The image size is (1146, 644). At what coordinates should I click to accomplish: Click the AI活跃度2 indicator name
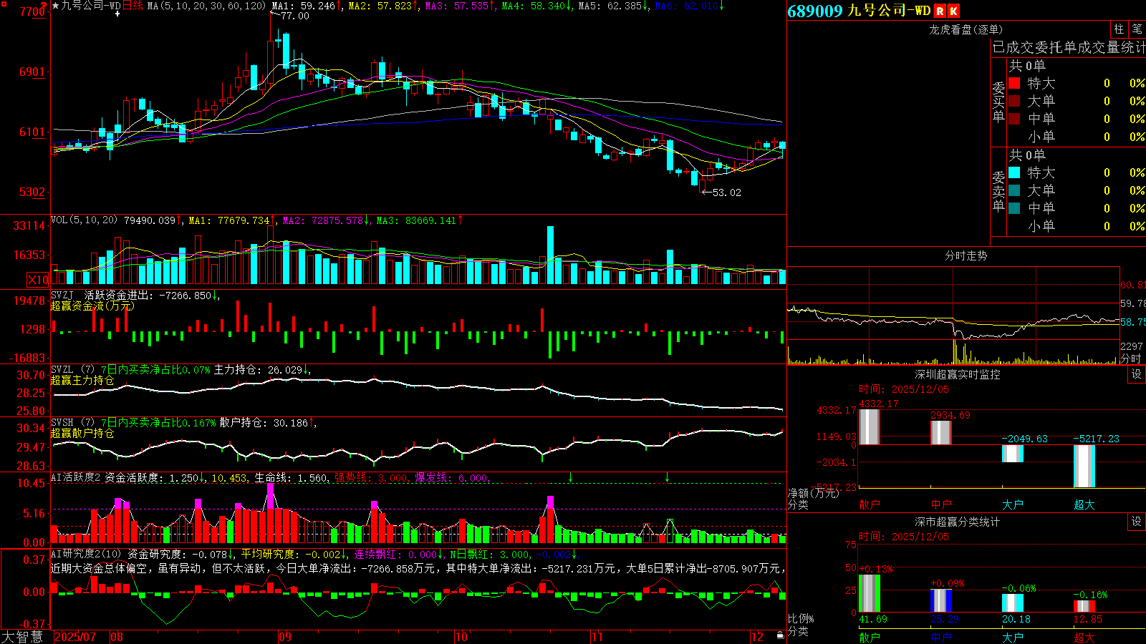tap(76, 477)
